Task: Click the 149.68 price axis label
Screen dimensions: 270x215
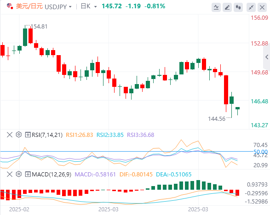Action: pos(259,73)
